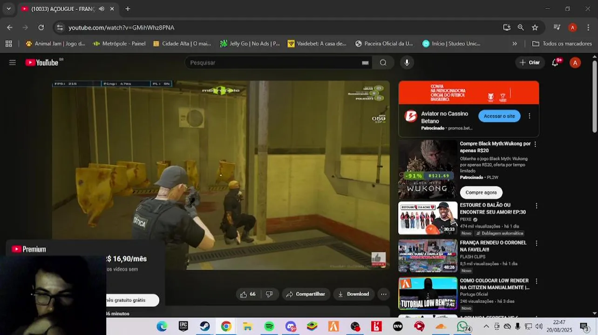Image resolution: width=598 pixels, height=335 pixels.
Task: Show more bookmarks chevron
Action: pyautogui.click(x=515, y=44)
